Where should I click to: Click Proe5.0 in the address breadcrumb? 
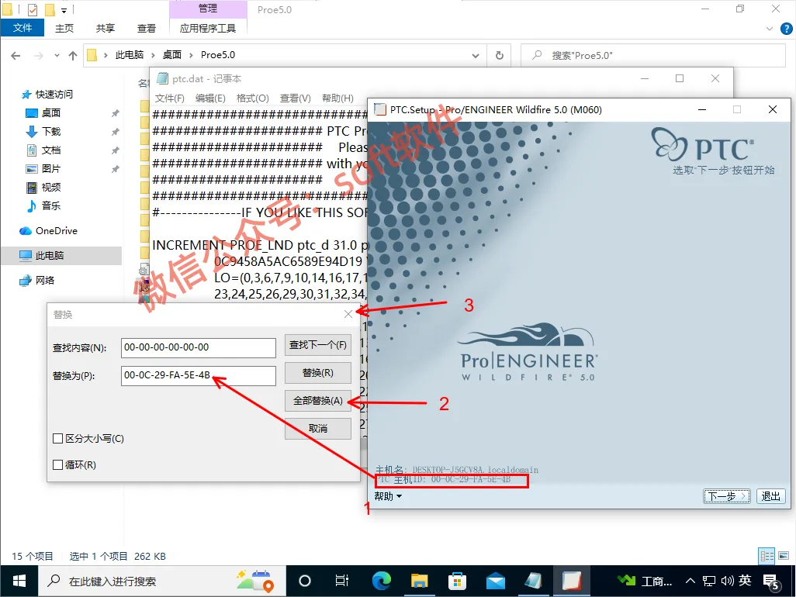pos(218,55)
